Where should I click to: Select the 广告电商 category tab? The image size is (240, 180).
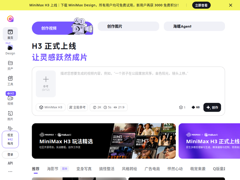tap(152, 169)
